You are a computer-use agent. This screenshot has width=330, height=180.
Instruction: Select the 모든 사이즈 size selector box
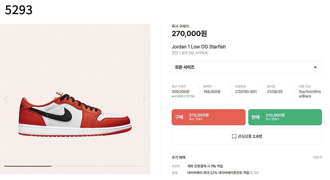(247, 67)
